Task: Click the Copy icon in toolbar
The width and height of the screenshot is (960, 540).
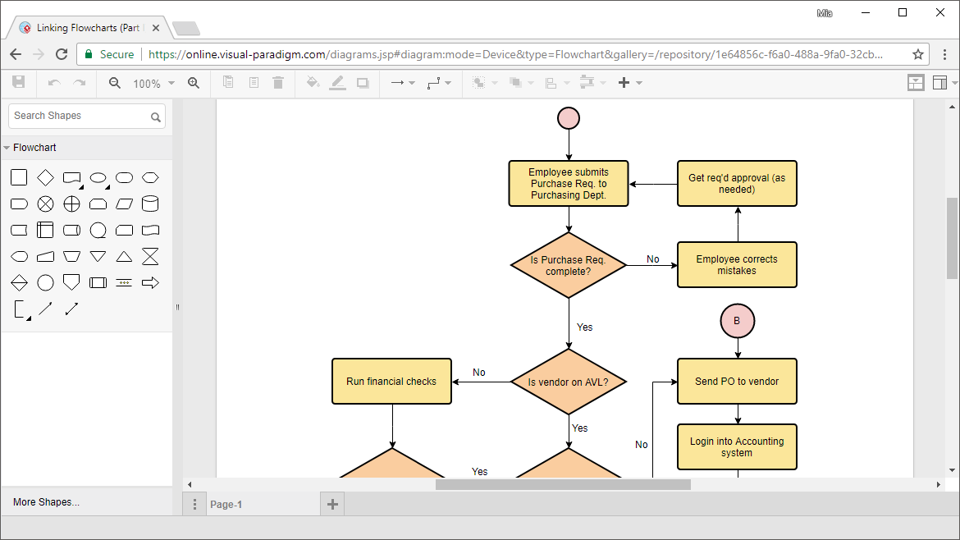Action: click(x=228, y=82)
